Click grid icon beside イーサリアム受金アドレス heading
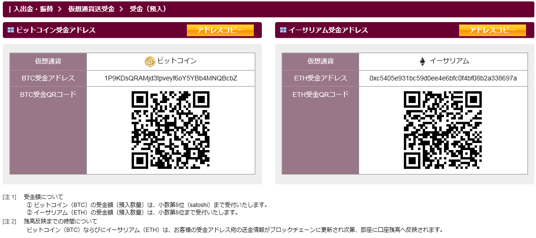 tap(283, 30)
